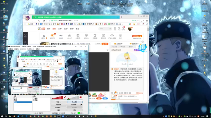Screen dimensions: 211x118
Task: Open the UFO icon in streamer toolbar
Action: pos(112,35)
